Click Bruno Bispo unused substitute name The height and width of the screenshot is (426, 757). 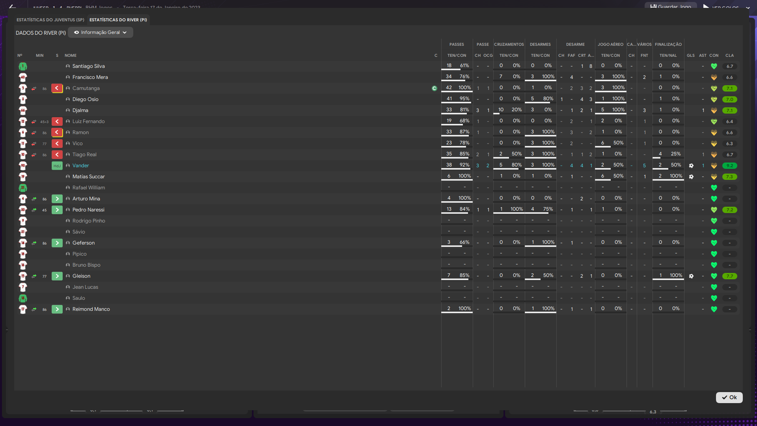point(86,265)
